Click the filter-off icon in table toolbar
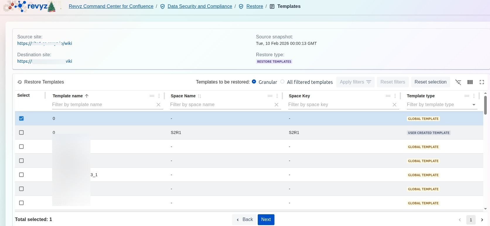Viewport: 490px width, 226px height. point(458,82)
